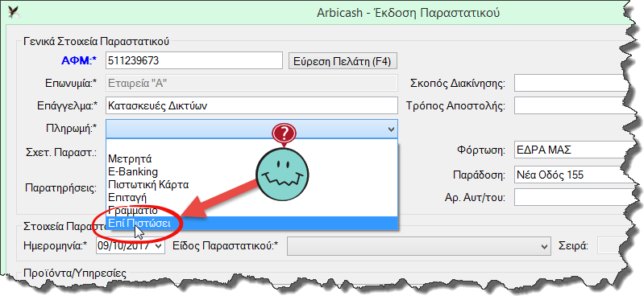Viewport: 644px width, 296px height.
Task: Click the Παρατηρήσεις: label
Action: pos(60,188)
